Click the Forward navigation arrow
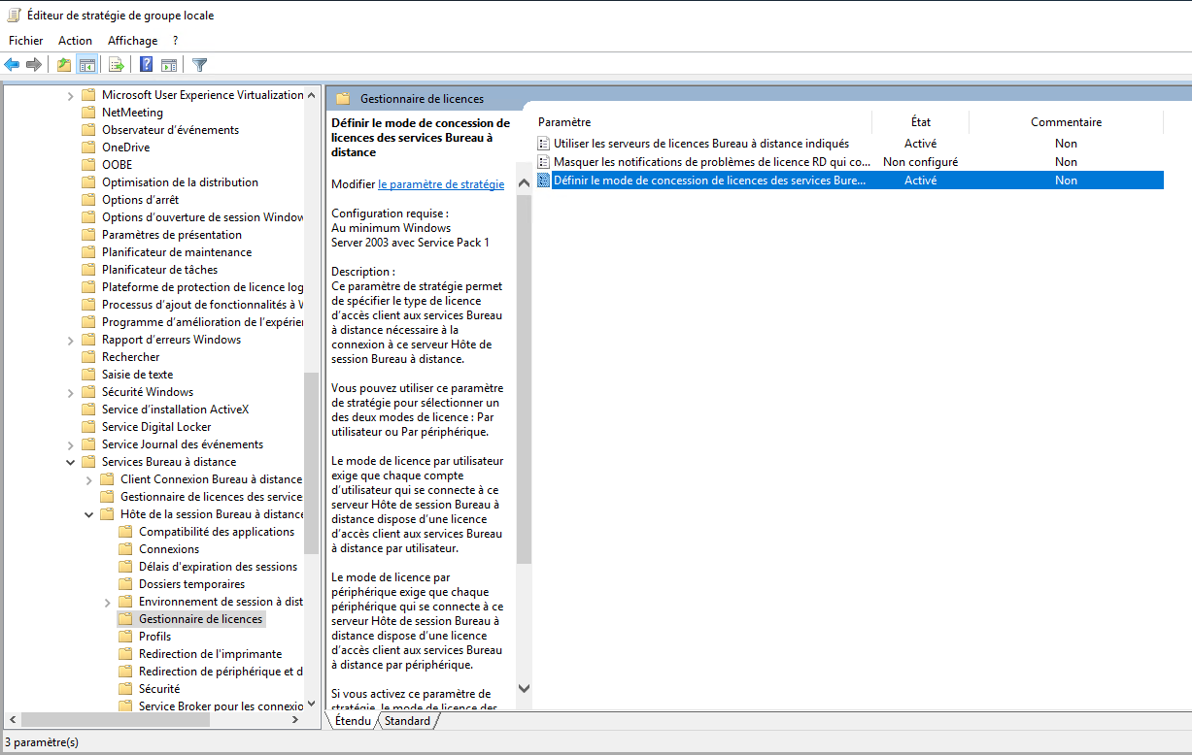 (33, 65)
